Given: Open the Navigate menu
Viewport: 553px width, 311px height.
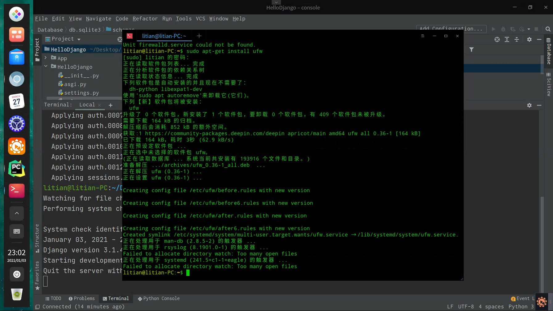Looking at the screenshot, I should pyautogui.click(x=99, y=19).
